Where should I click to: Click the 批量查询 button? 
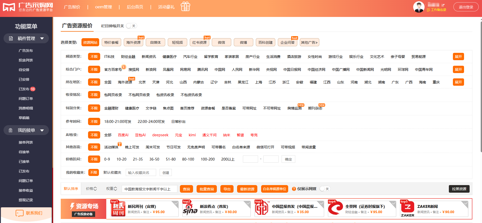click(x=207, y=189)
